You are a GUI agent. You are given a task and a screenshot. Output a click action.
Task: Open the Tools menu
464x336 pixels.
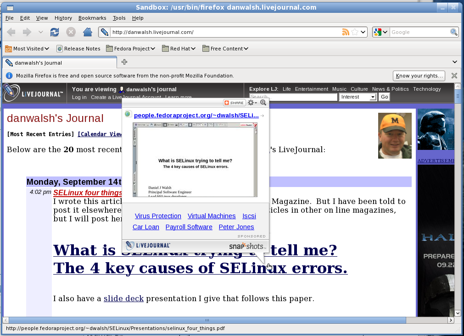[x=119, y=18]
